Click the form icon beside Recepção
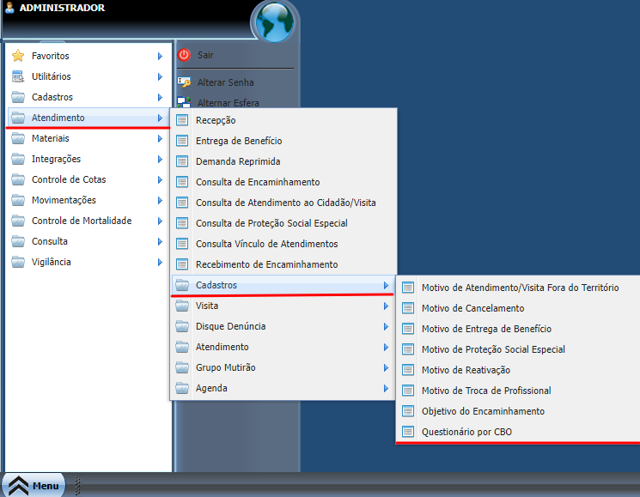Viewport: 640px width, 497px height. [181, 120]
